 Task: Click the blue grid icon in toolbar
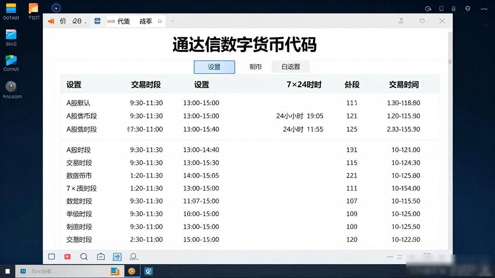point(97,21)
